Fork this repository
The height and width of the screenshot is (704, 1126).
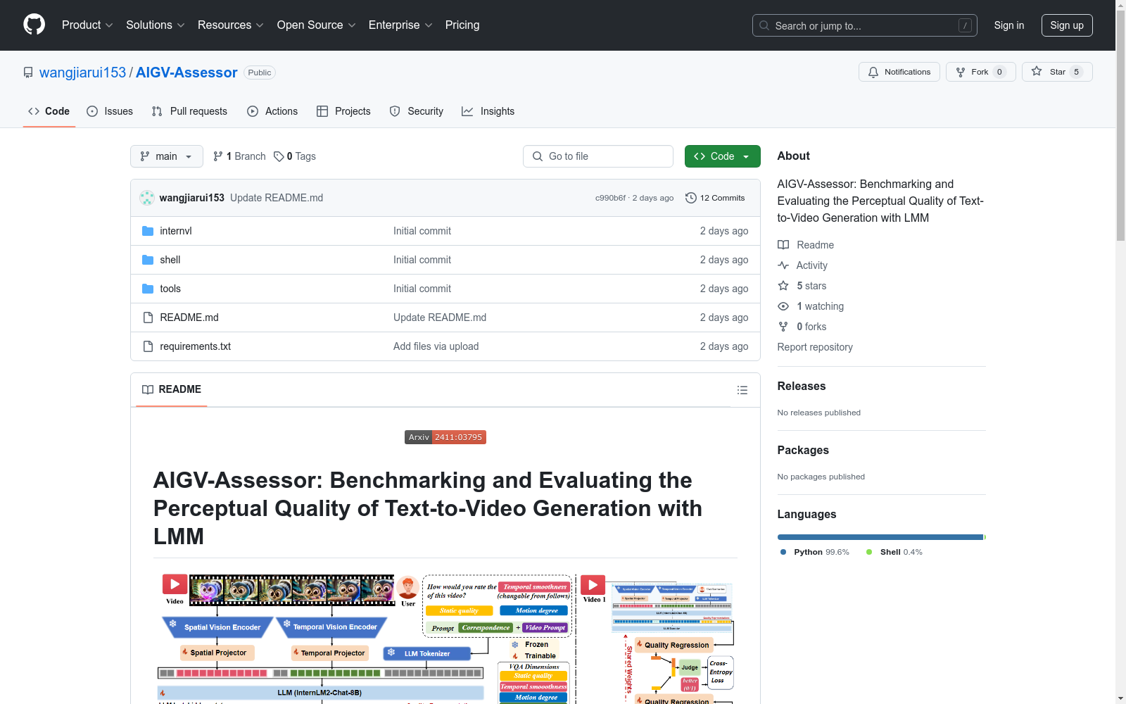tap(980, 72)
